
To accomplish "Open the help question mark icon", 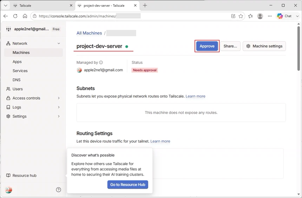I will 59,190.
